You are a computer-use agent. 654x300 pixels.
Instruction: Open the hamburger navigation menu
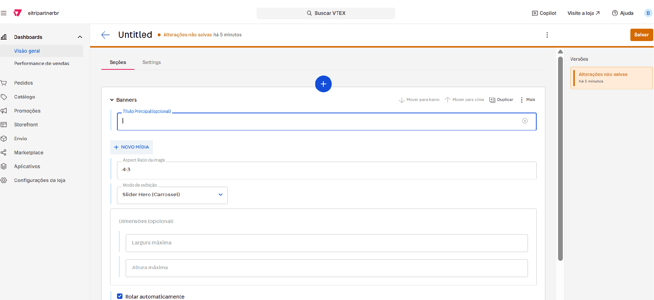click(x=4, y=13)
